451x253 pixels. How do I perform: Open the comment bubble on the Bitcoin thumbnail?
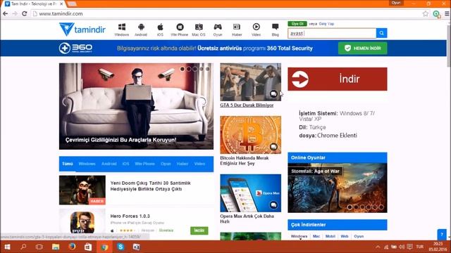tap(273, 147)
